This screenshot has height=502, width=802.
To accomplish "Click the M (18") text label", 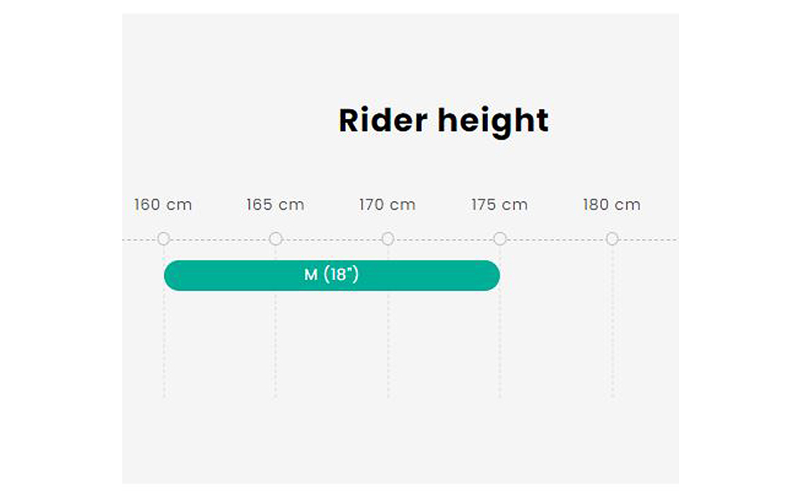I will click(x=332, y=275).
